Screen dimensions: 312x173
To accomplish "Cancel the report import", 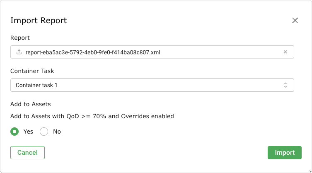I will click(x=27, y=153).
